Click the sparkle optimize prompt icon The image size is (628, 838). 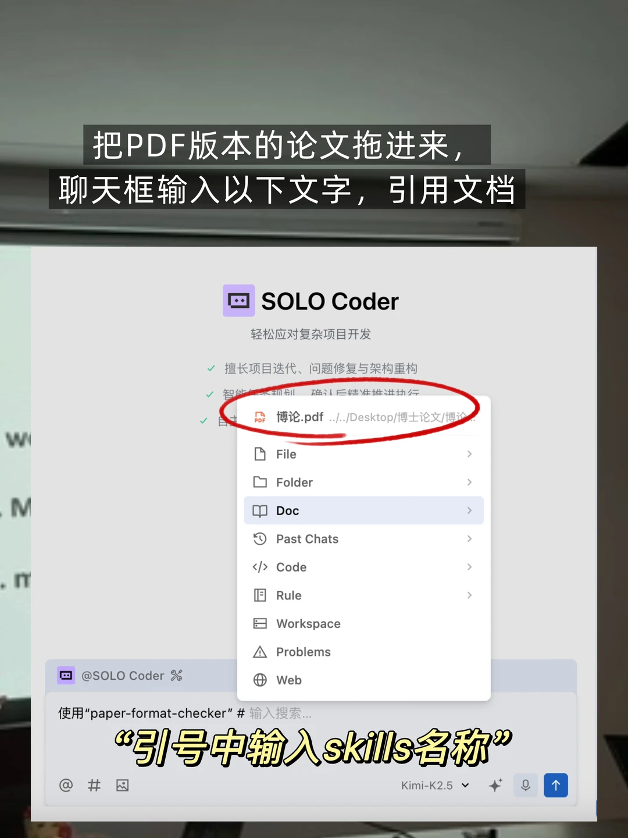click(x=495, y=785)
